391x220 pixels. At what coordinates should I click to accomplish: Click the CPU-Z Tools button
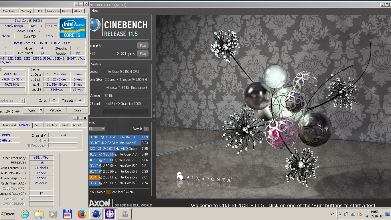coord(31,110)
